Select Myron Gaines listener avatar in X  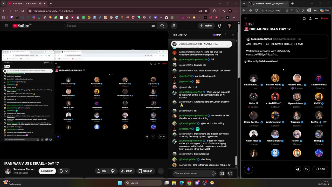pos(297,97)
